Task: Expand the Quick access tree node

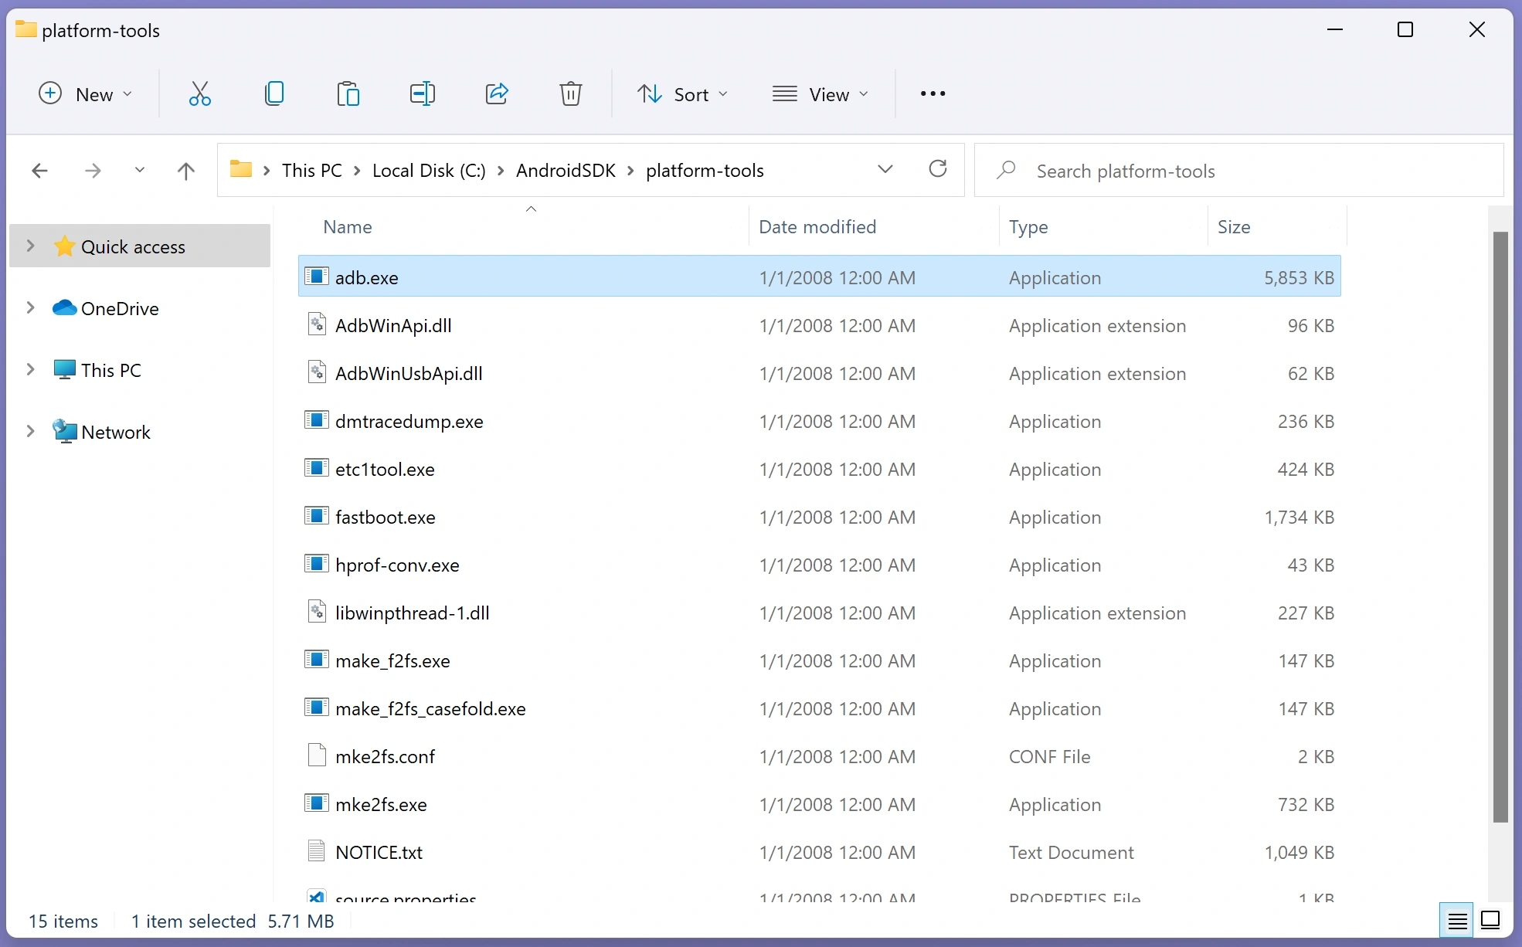Action: (31, 246)
